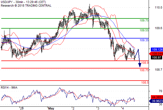Click the 70 RSI axis level label
The height and width of the screenshot is (110, 163).
pyautogui.click(x=161, y=91)
